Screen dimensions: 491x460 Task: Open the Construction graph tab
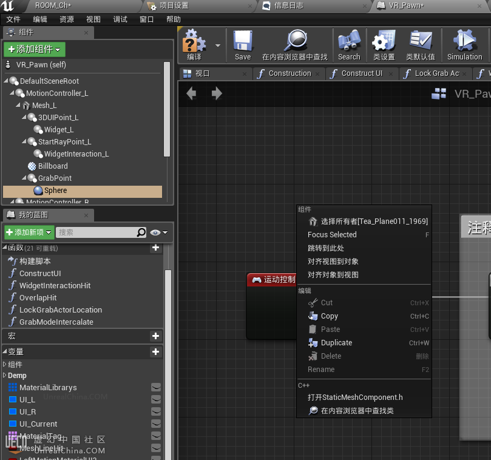click(290, 73)
